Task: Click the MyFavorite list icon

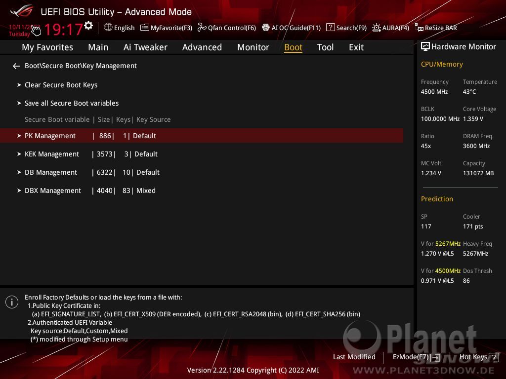Action: point(145,28)
